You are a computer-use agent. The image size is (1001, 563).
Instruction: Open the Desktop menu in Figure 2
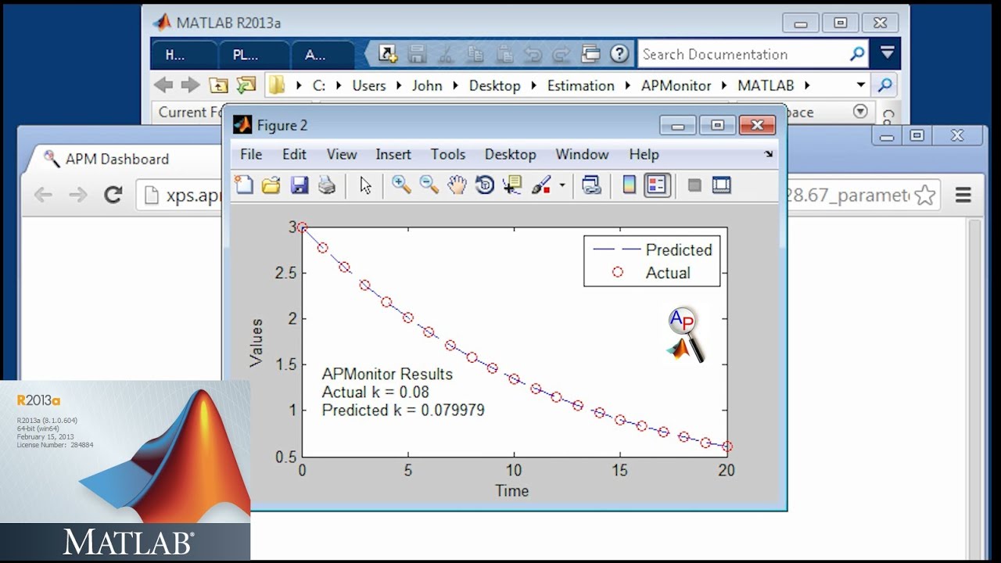(x=511, y=154)
